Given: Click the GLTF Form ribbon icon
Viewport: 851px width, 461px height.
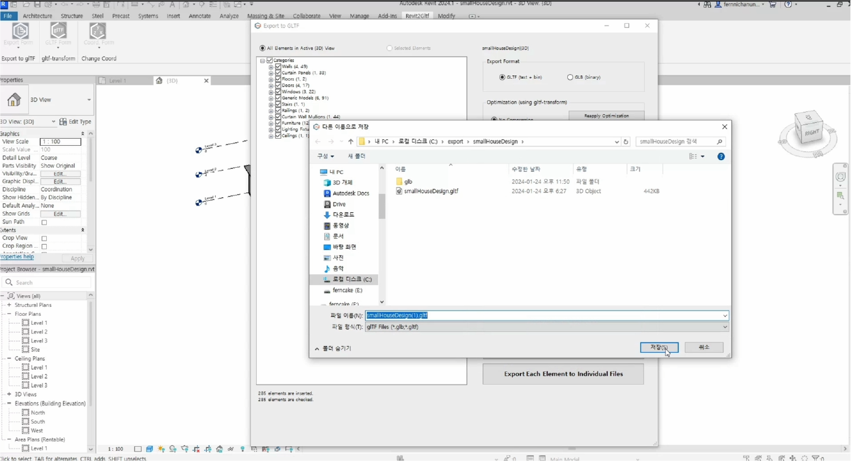Looking at the screenshot, I should coord(58,31).
